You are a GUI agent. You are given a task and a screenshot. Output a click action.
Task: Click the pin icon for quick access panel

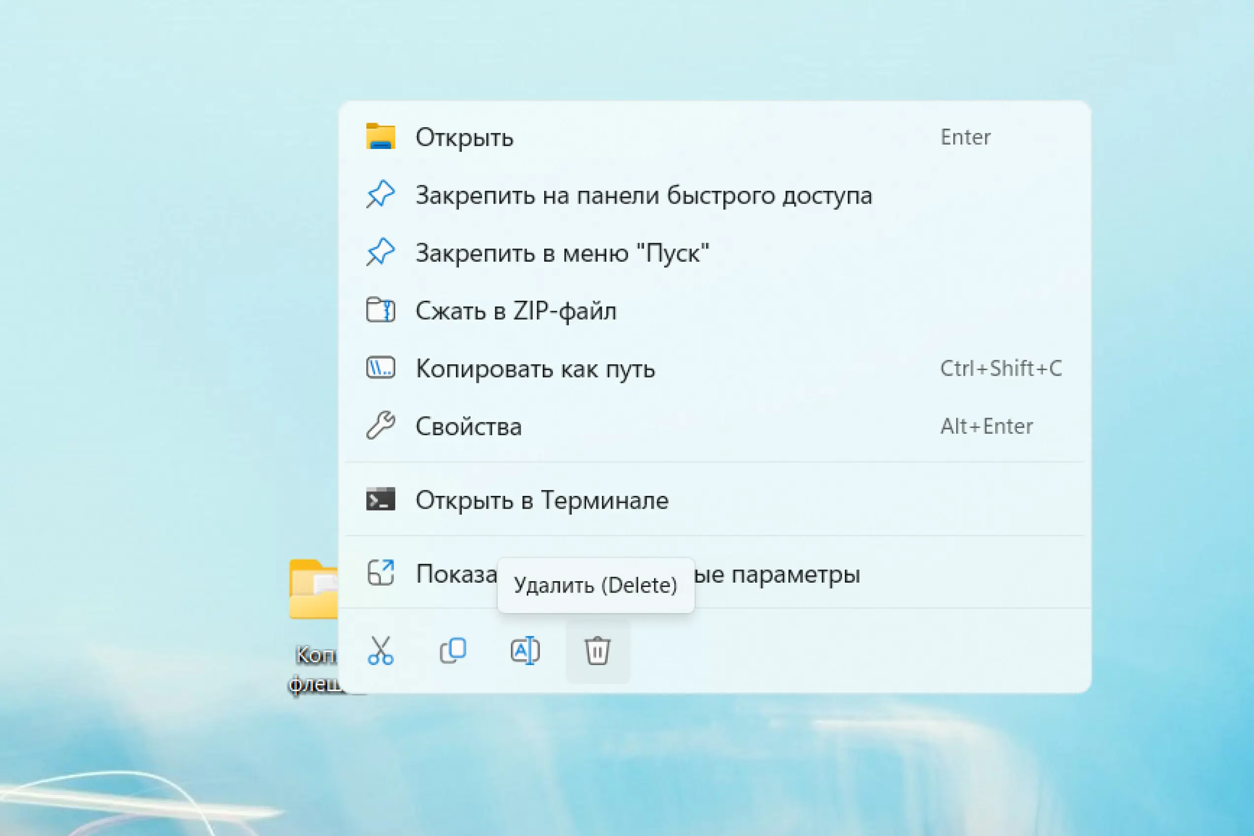[380, 195]
